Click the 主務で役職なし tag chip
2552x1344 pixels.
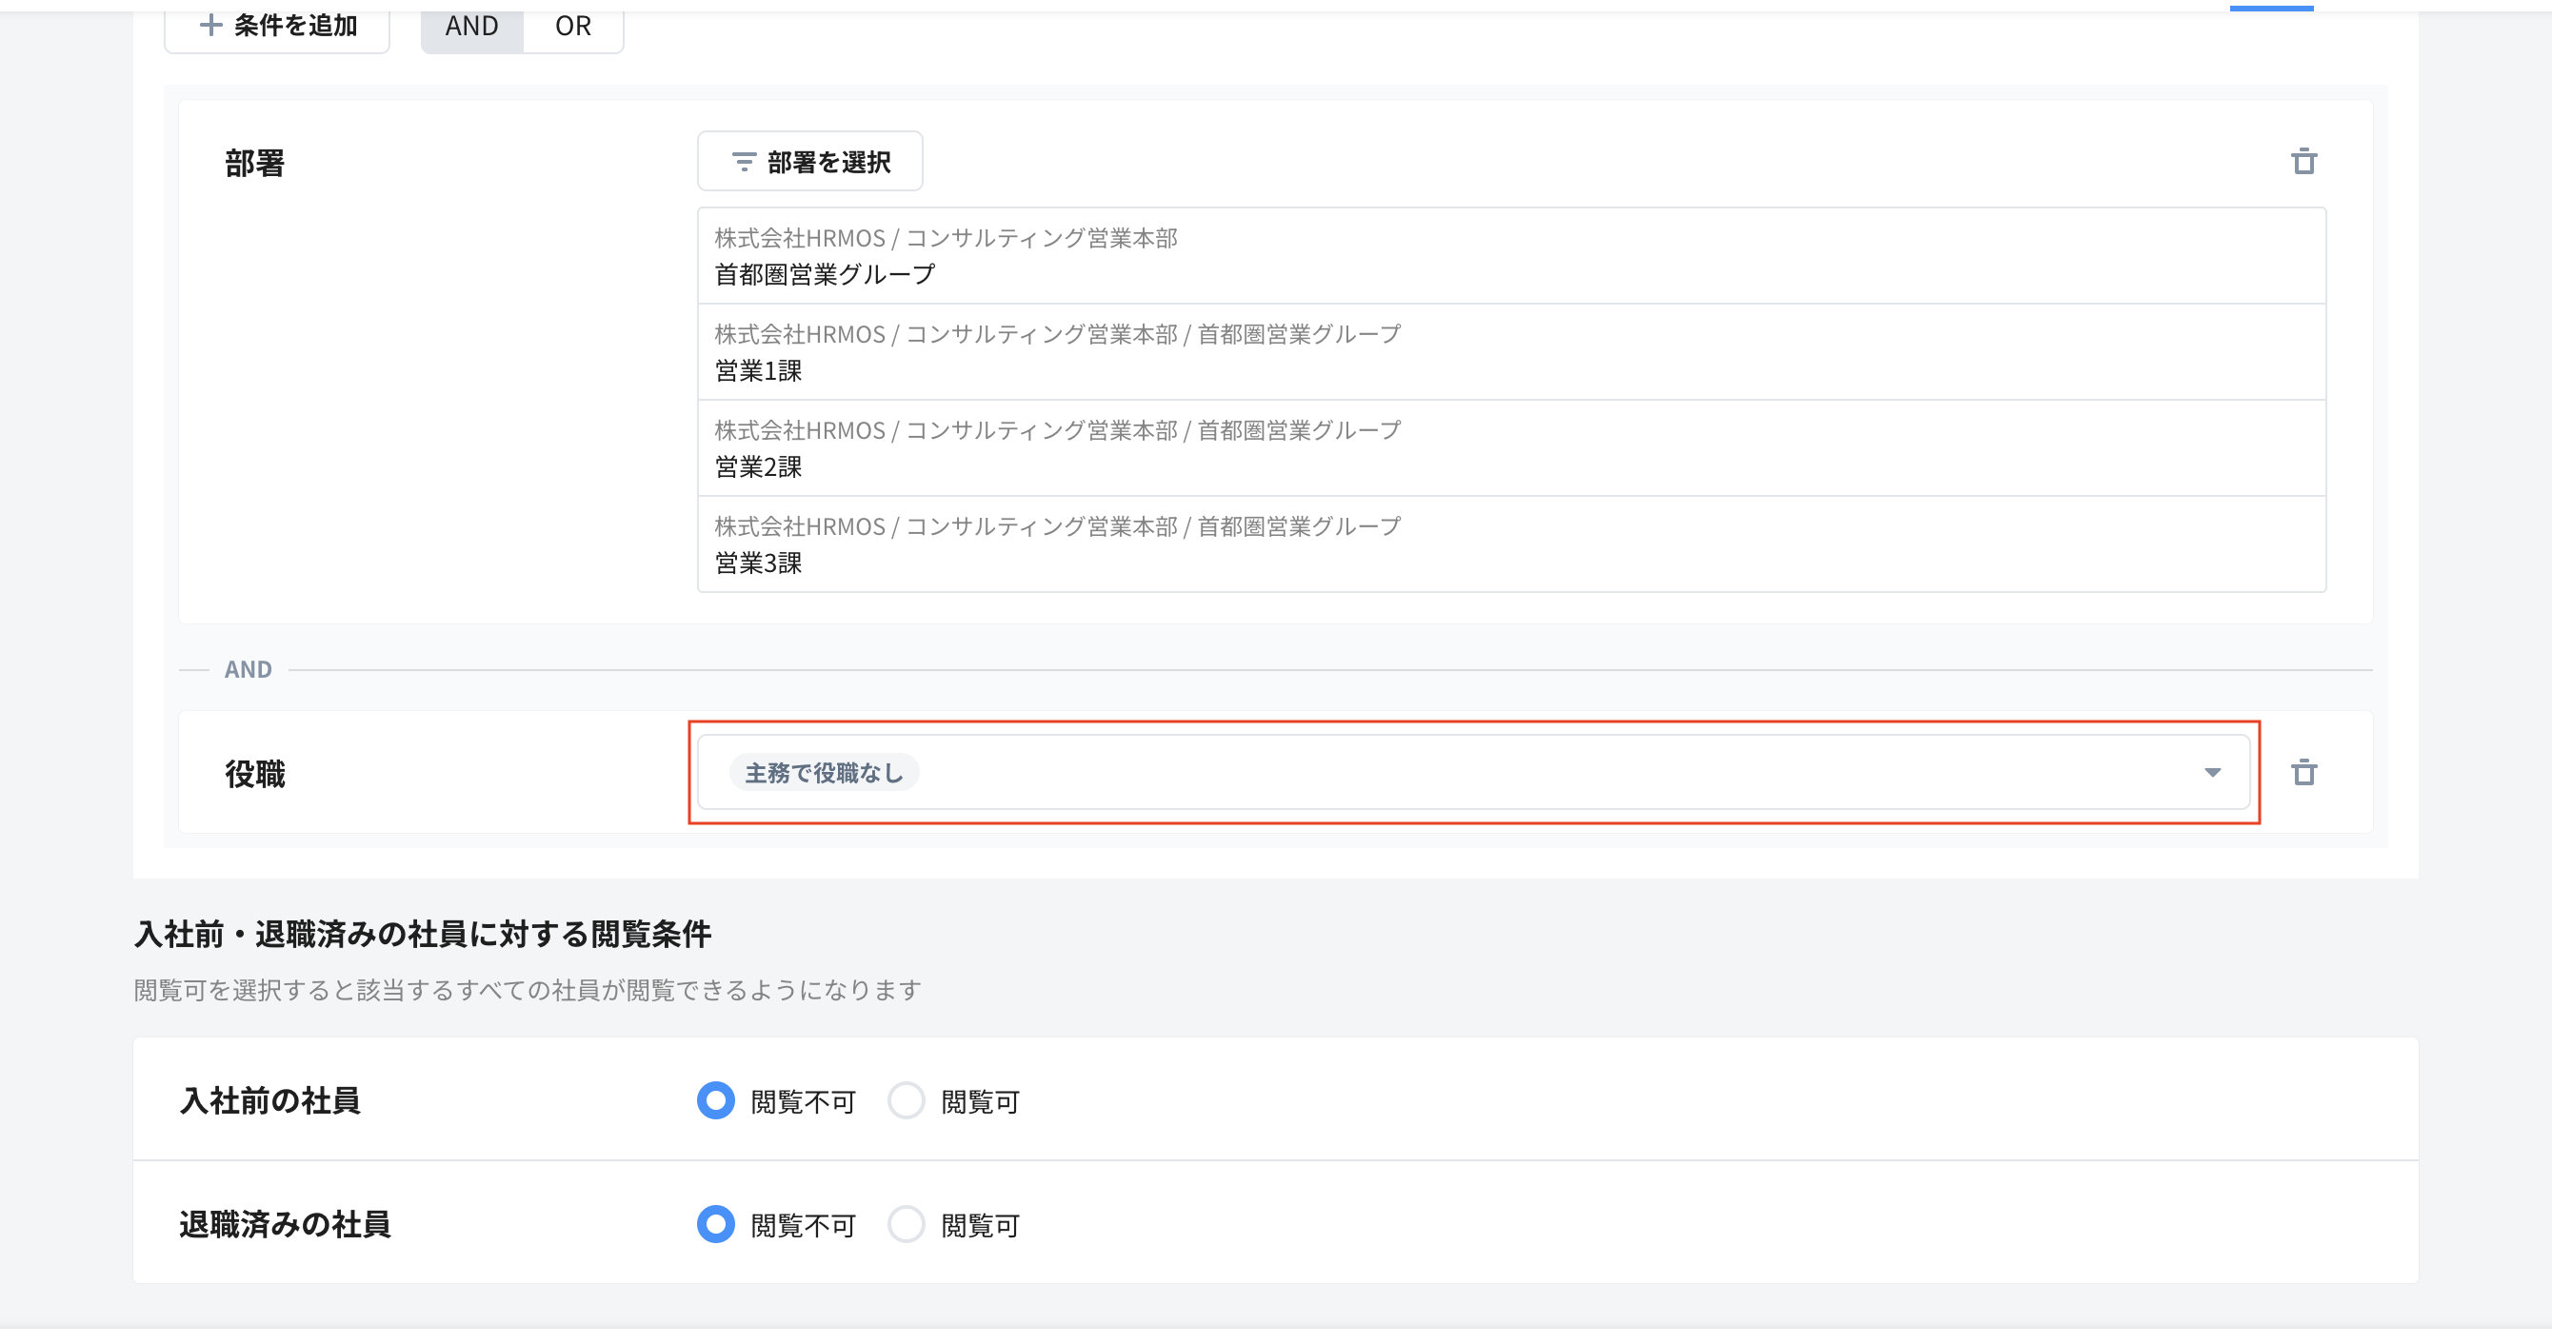pos(824,773)
